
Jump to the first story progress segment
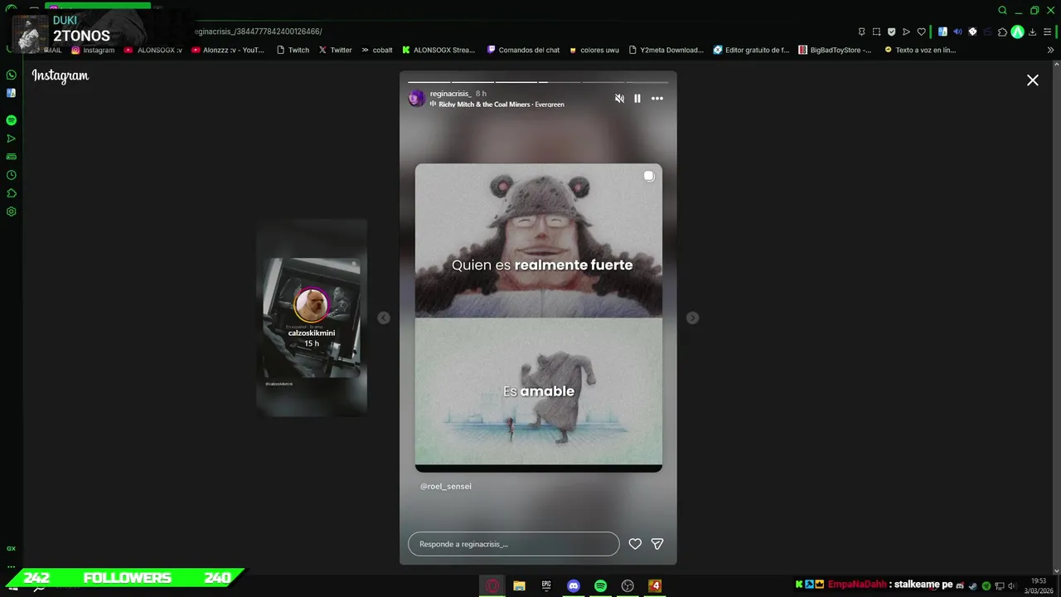429,82
